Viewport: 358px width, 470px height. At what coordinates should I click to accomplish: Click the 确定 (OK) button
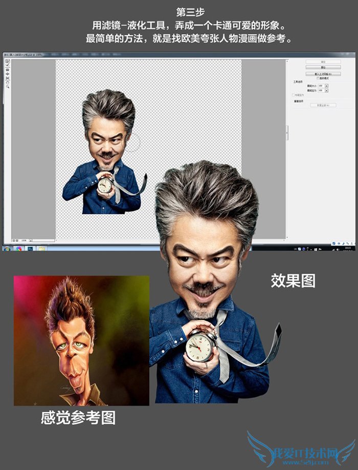(x=323, y=62)
